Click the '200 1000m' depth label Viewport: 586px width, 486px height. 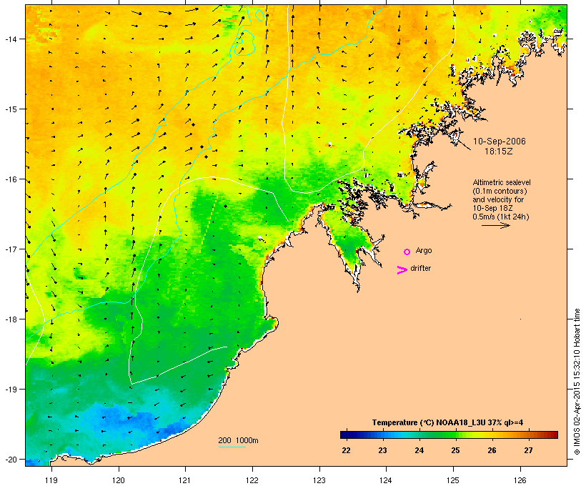point(238,440)
